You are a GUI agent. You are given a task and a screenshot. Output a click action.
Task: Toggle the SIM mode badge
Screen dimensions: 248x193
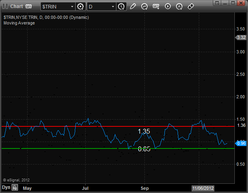(x=29, y=6)
